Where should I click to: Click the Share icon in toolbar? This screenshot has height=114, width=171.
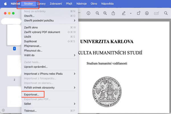[x=113, y=13]
